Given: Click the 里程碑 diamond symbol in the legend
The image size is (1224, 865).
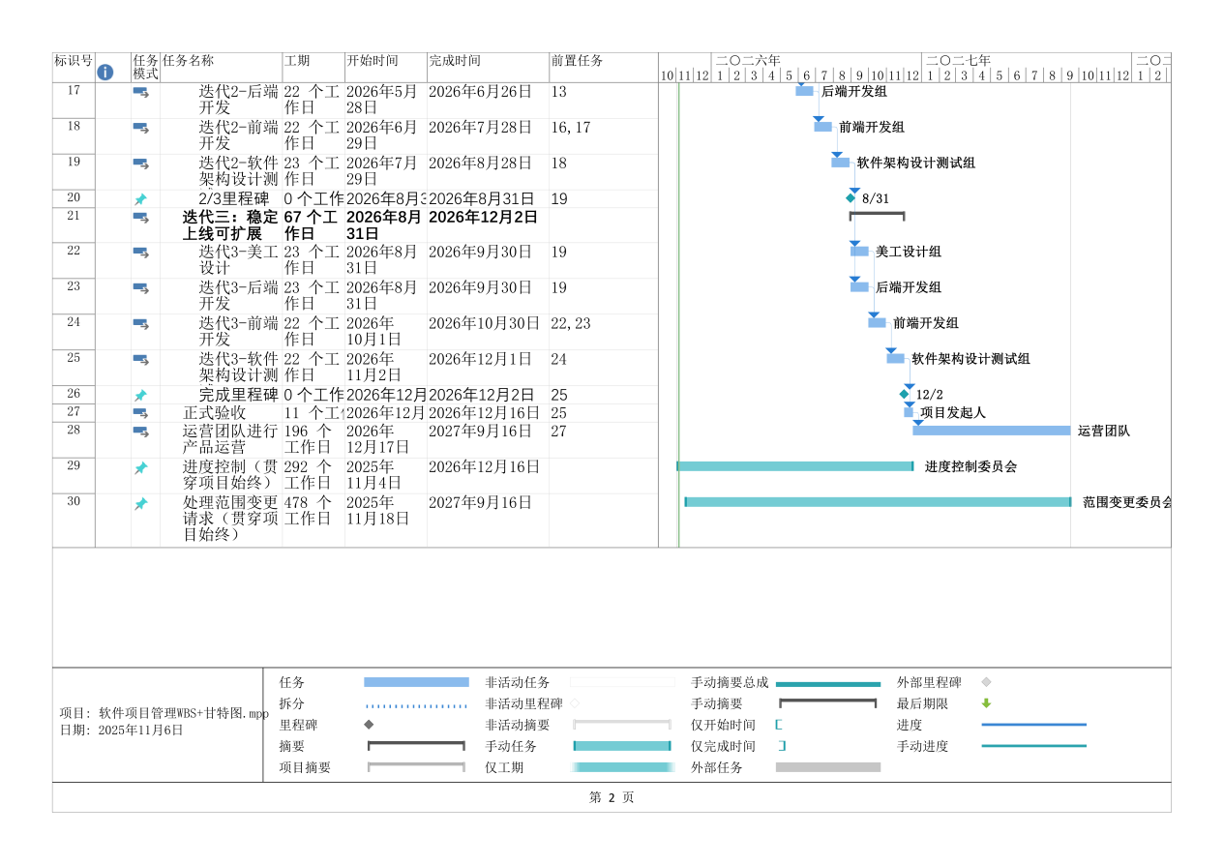Looking at the screenshot, I should point(369,725).
